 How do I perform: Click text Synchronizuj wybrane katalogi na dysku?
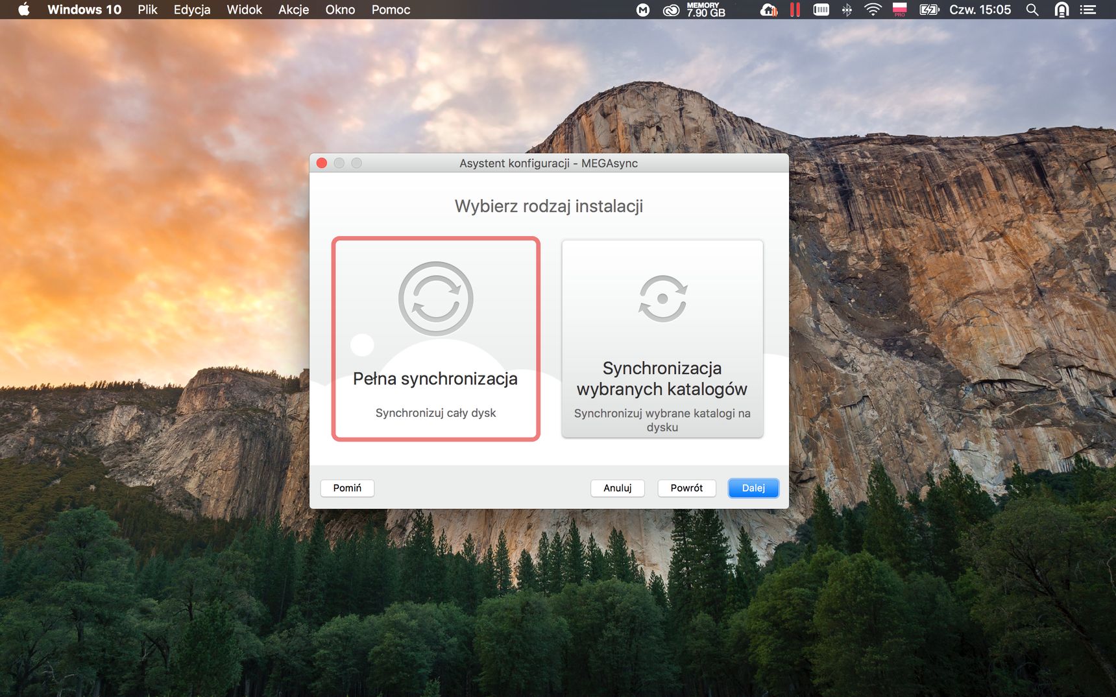coord(662,420)
